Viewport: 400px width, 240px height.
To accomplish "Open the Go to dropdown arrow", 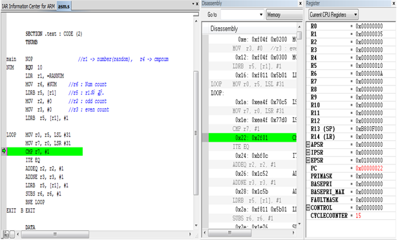I will tap(261, 14).
